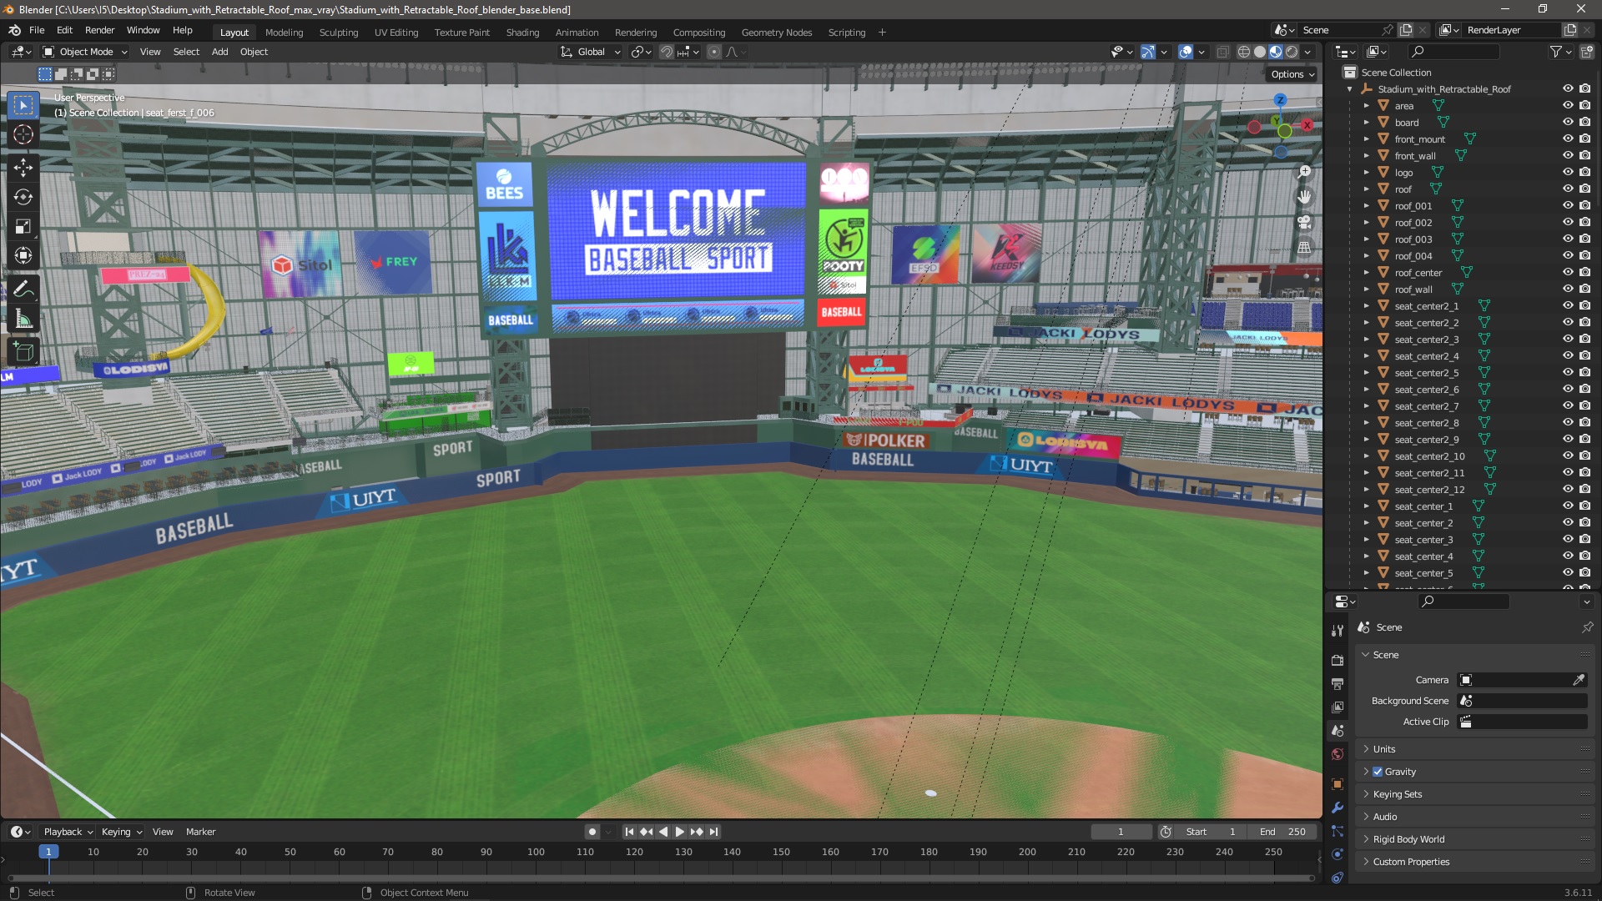This screenshot has width=1602, height=901.
Task: Open the World properties tab
Action: click(x=1338, y=754)
